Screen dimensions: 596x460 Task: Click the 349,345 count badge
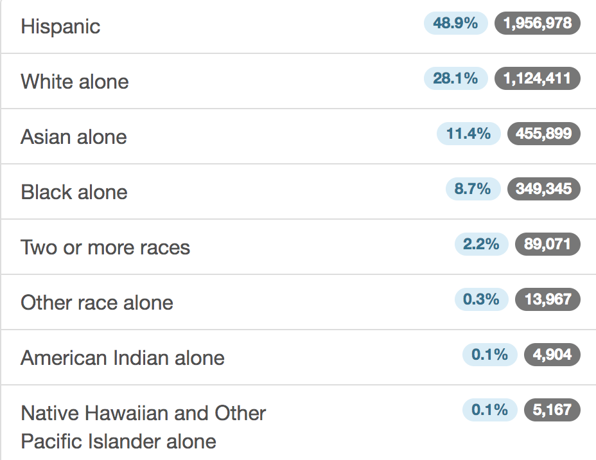pos(544,189)
